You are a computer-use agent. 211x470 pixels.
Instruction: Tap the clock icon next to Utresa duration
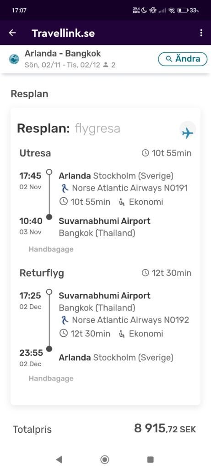pos(145,153)
